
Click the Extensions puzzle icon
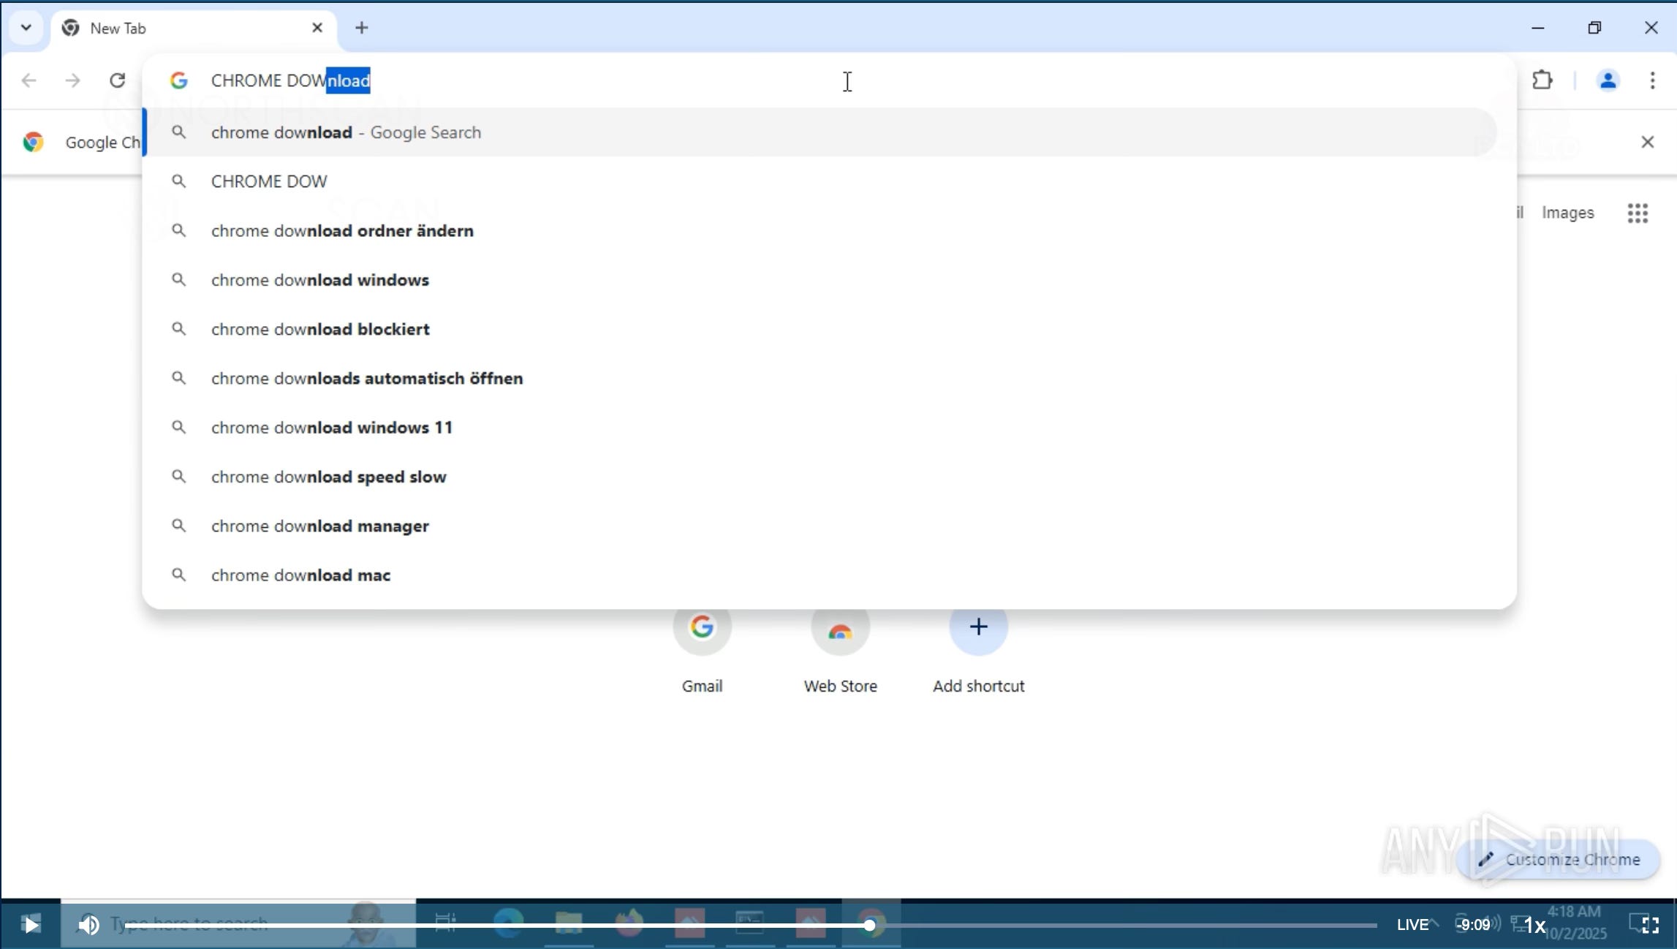pos(1542,80)
